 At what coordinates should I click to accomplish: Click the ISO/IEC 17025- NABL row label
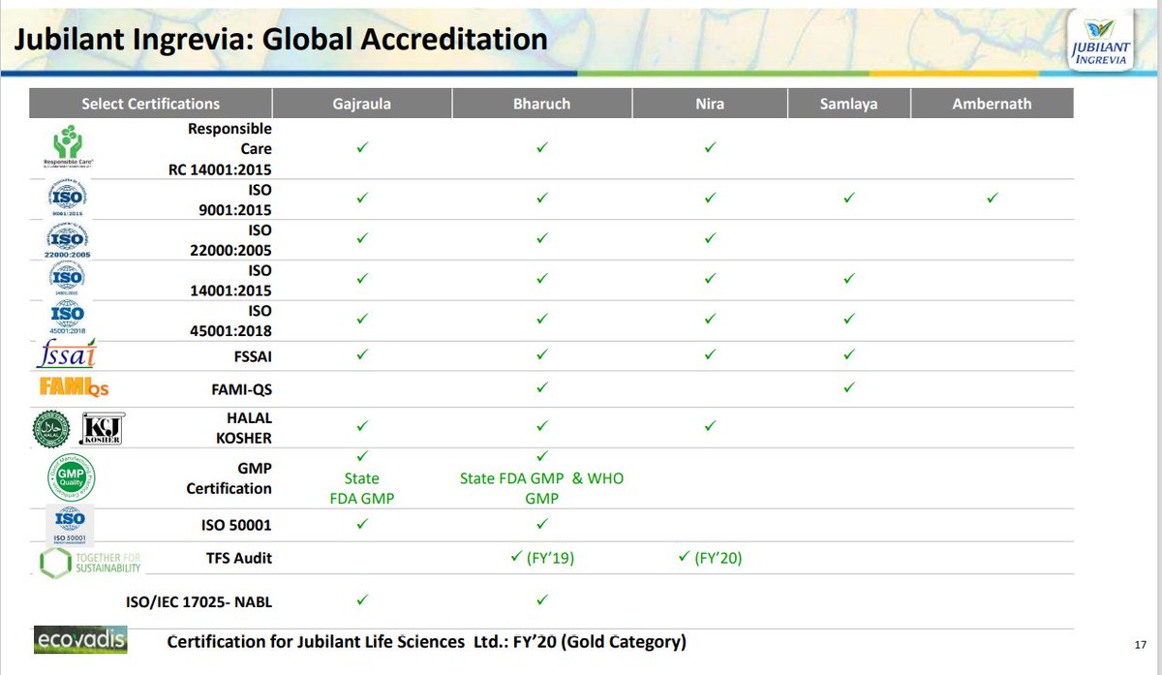coord(199,602)
